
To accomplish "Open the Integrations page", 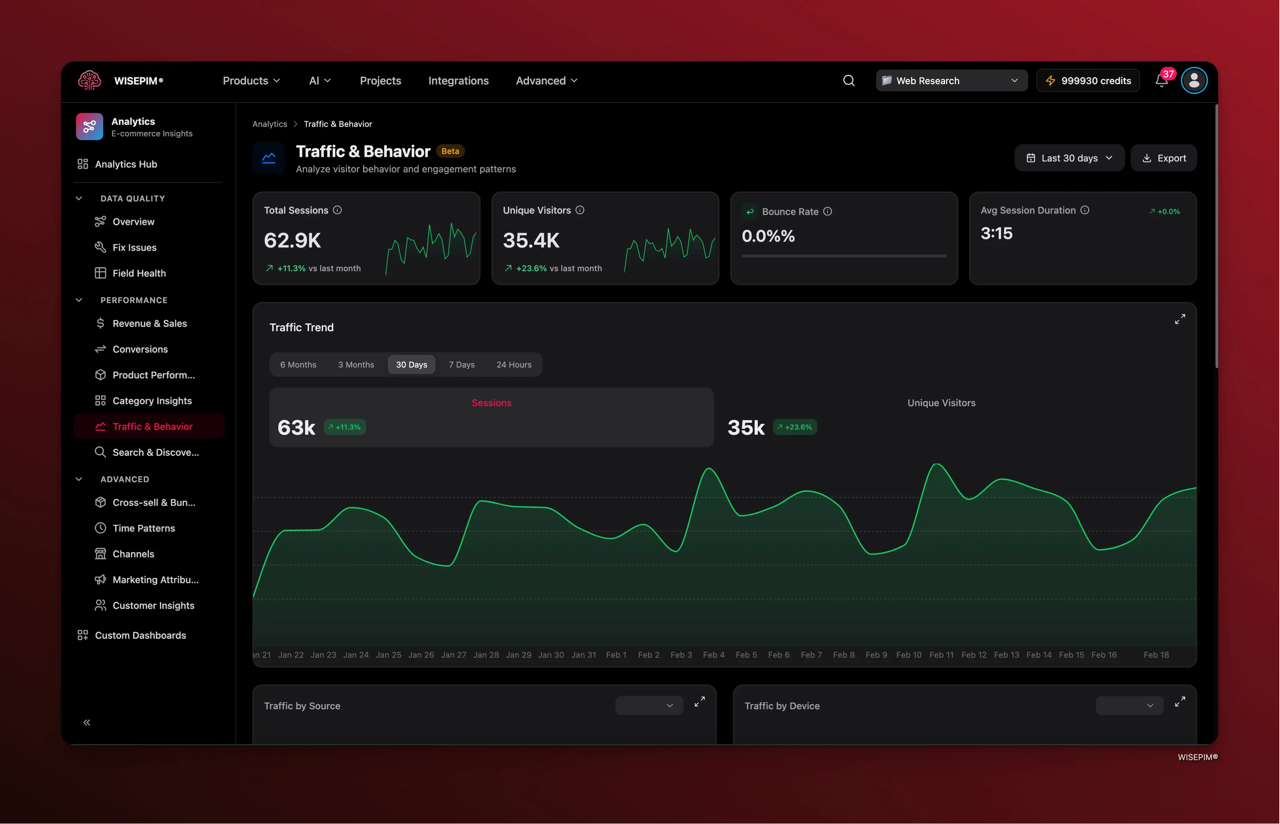I will (458, 80).
